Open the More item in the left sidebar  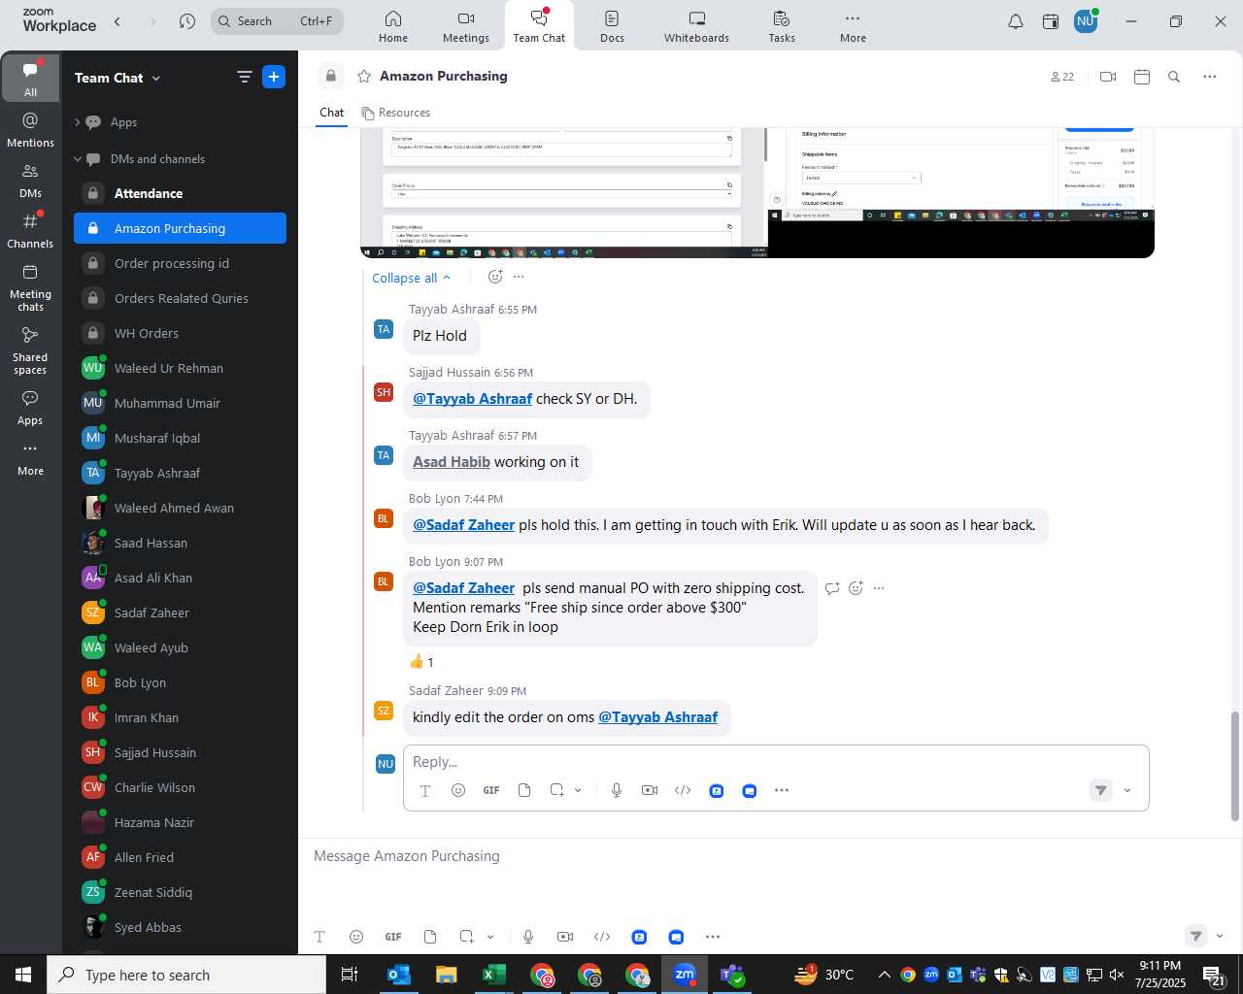coord(30,458)
